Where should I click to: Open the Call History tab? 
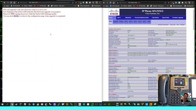pos(155,18)
